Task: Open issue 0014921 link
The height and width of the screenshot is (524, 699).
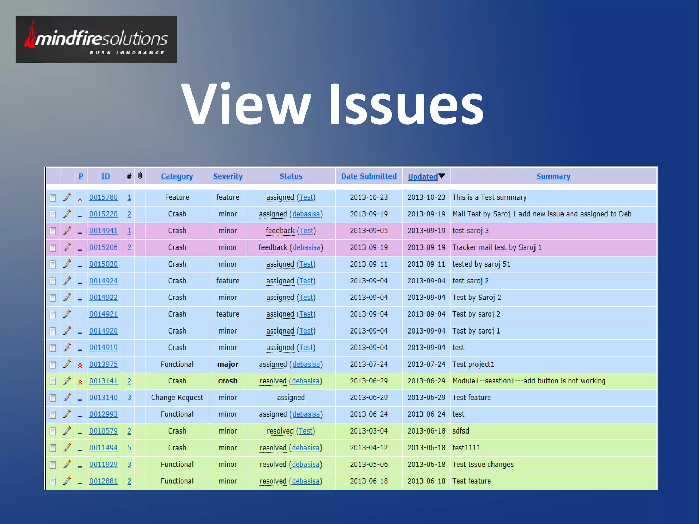Action: (x=103, y=314)
